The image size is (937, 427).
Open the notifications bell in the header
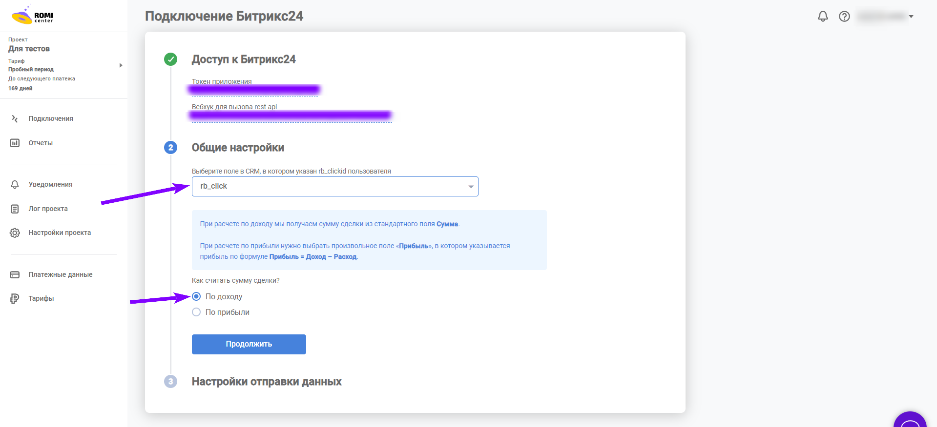[x=823, y=16]
